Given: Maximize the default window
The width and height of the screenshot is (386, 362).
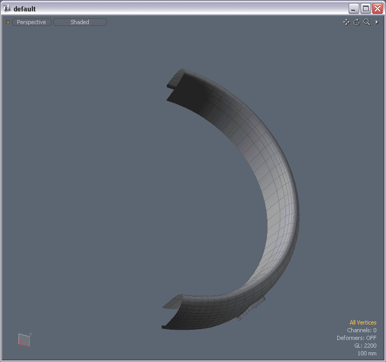Looking at the screenshot, I should 365,9.
